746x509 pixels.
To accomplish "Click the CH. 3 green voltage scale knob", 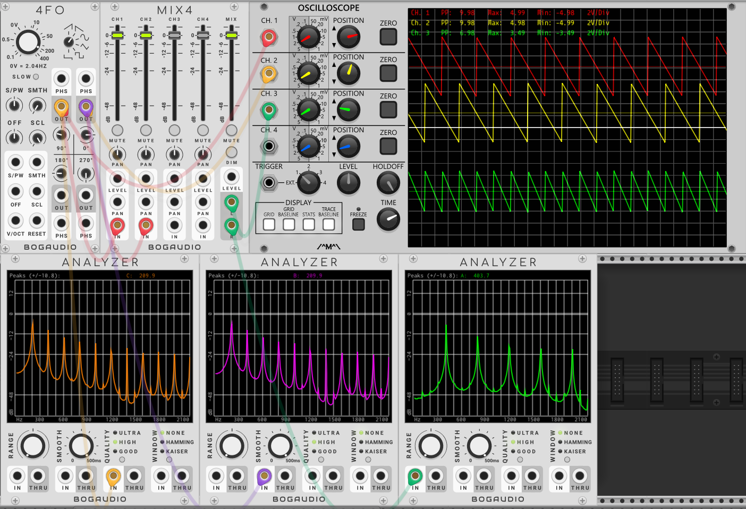I will coord(308,110).
